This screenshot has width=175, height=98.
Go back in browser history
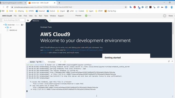0,7
